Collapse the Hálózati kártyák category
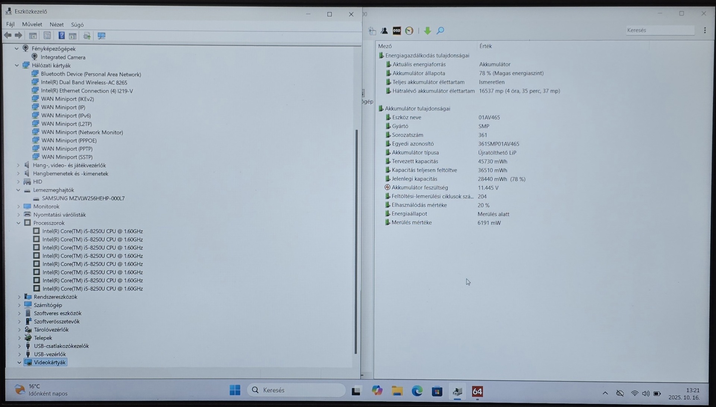 tap(17, 65)
